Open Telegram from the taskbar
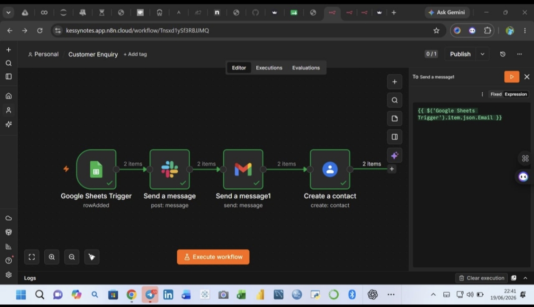 pyautogui.click(x=150, y=295)
